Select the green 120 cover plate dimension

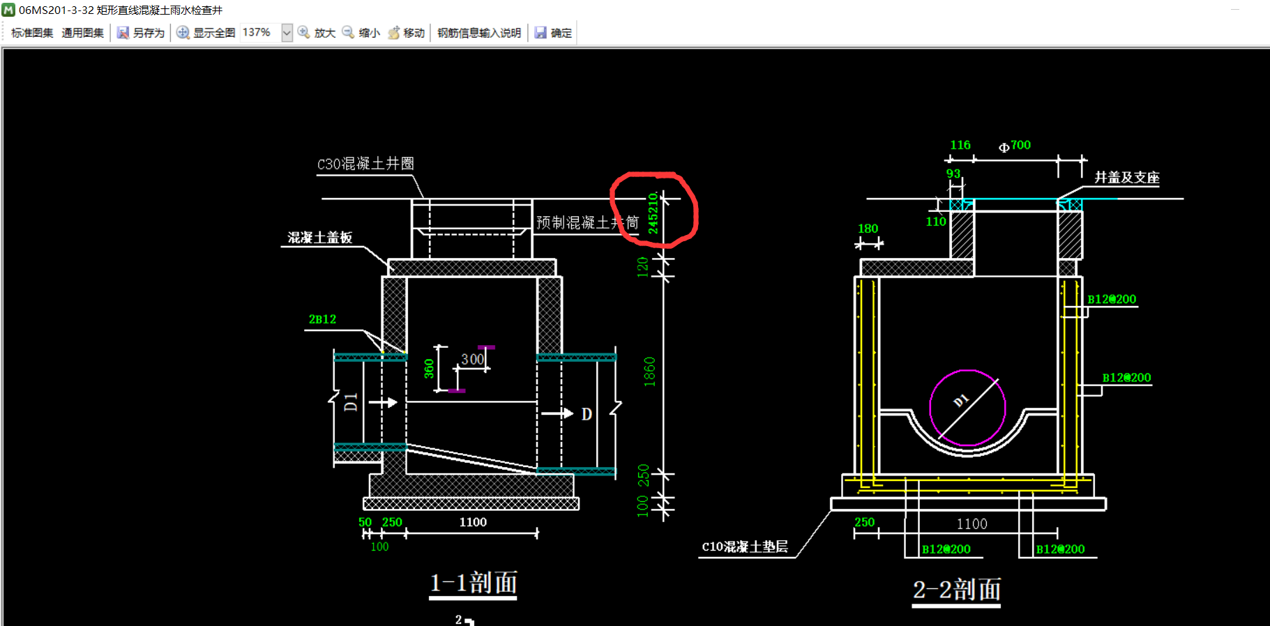643,267
